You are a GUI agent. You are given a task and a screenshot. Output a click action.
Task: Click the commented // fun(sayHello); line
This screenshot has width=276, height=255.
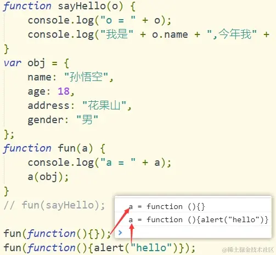[x=54, y=205]
